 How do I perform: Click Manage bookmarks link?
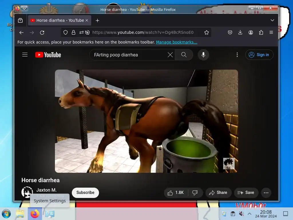coord(177,42)
